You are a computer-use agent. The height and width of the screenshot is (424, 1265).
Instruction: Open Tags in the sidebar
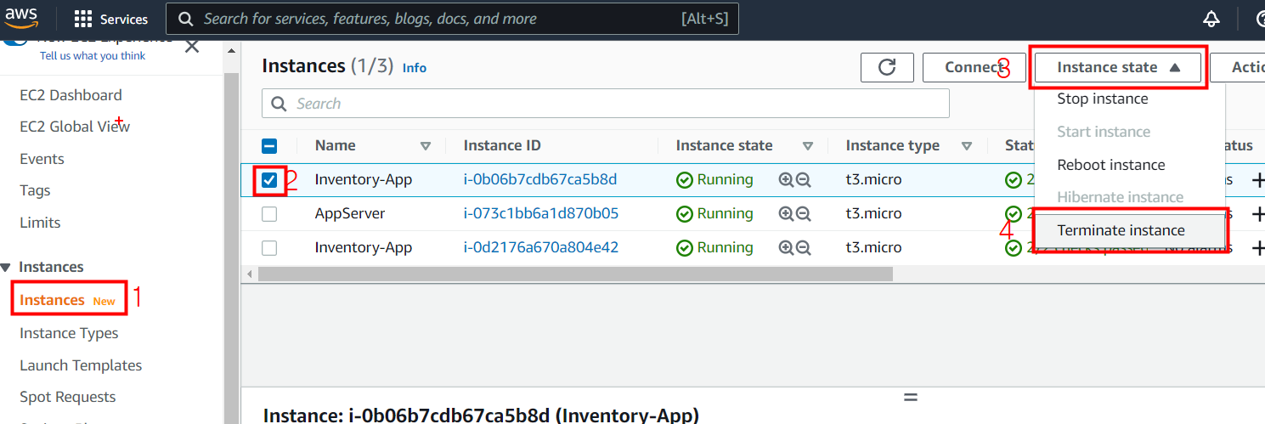click(35, 190)
